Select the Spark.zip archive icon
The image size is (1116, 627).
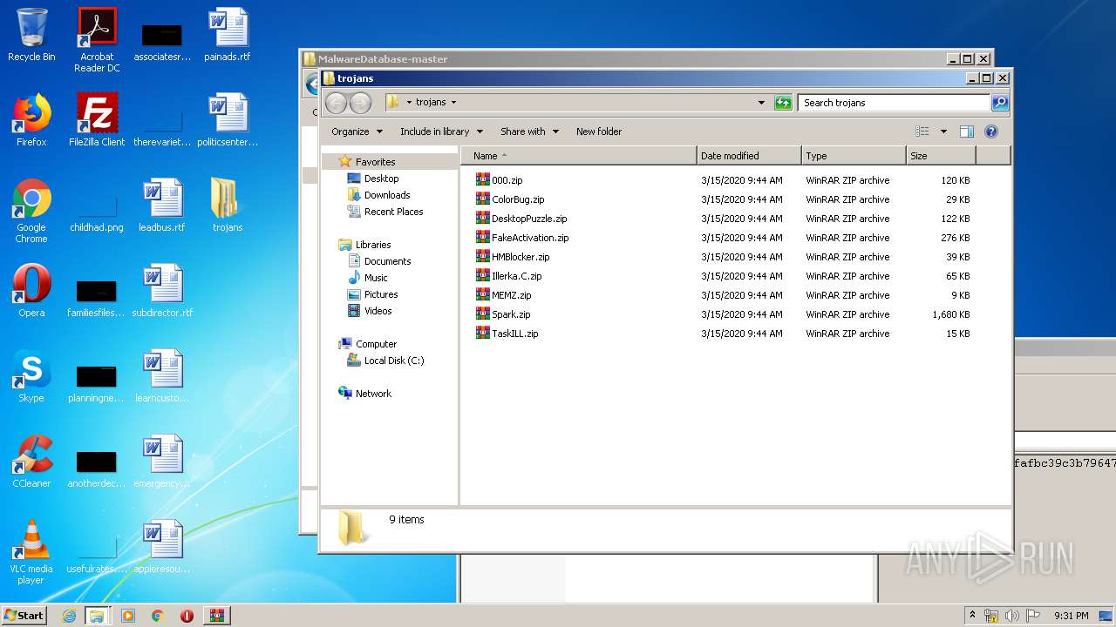tap(483, 314)
